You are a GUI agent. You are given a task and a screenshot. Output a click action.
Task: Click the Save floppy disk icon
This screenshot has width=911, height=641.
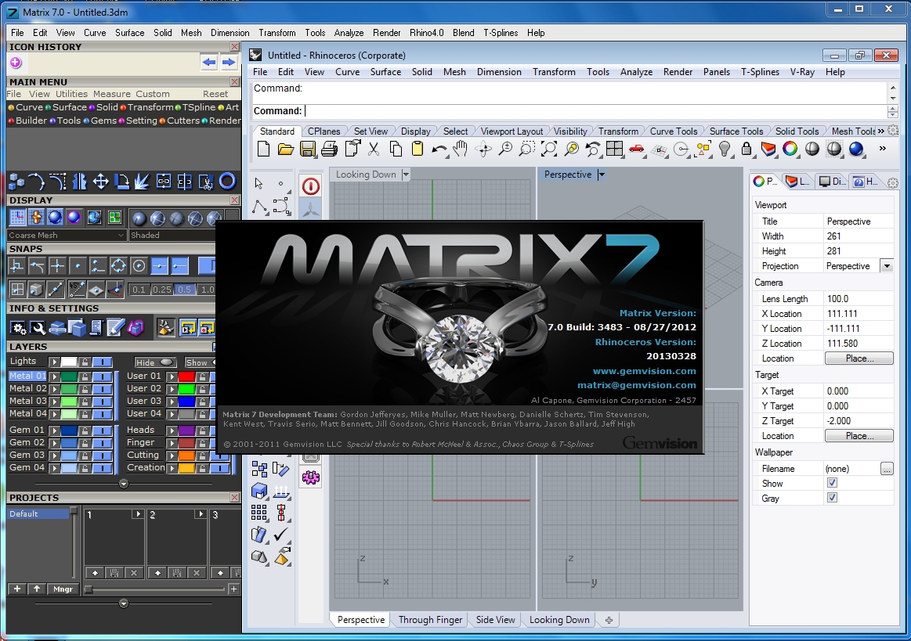tap(307, 149)
